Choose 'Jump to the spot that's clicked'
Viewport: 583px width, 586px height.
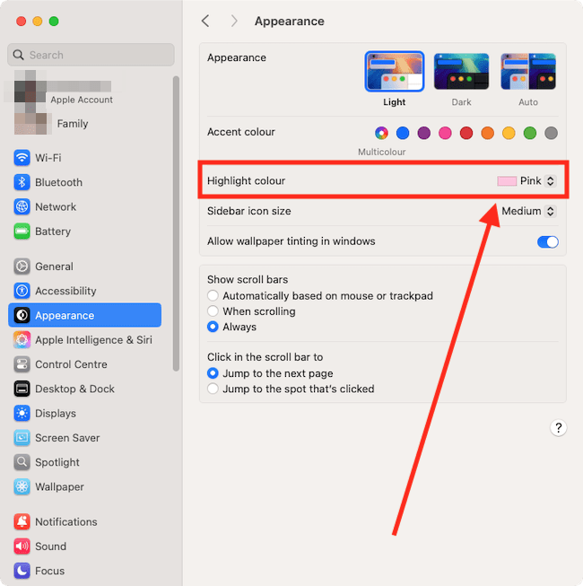coord(213,389)
